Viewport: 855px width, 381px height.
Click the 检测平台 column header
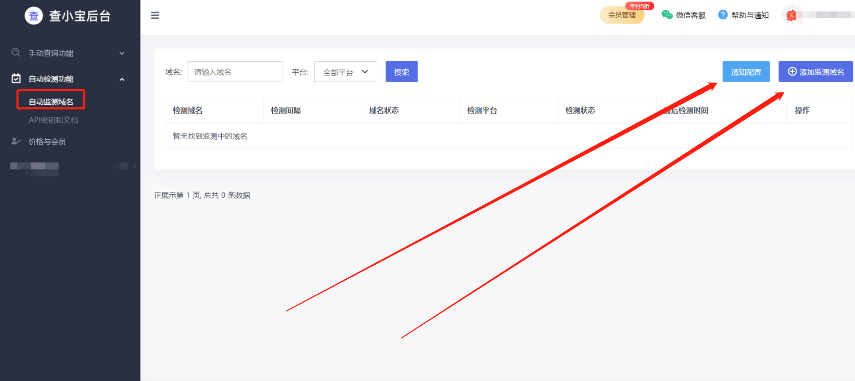tap(482, 111)
